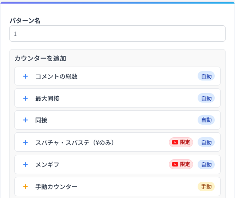The width and height of the screenshot is (235, 198).
Task: Click the YouTube 限定 badge on メンギフ row
Action: (181, 164)
